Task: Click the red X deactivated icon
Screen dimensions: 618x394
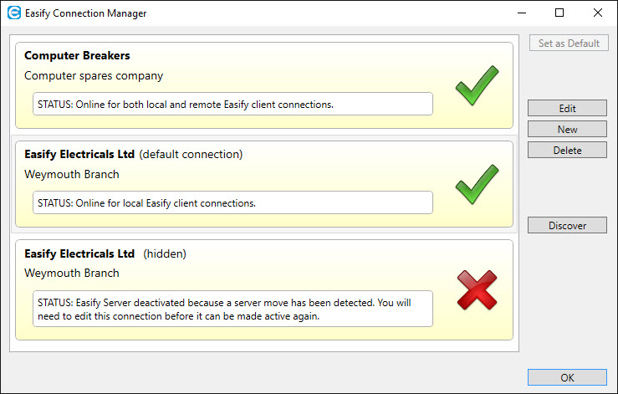Action: click(477, 290)
